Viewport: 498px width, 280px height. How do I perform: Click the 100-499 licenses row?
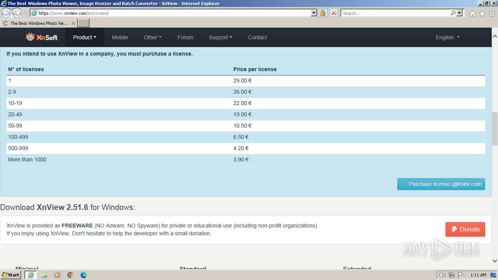point(246,137)
